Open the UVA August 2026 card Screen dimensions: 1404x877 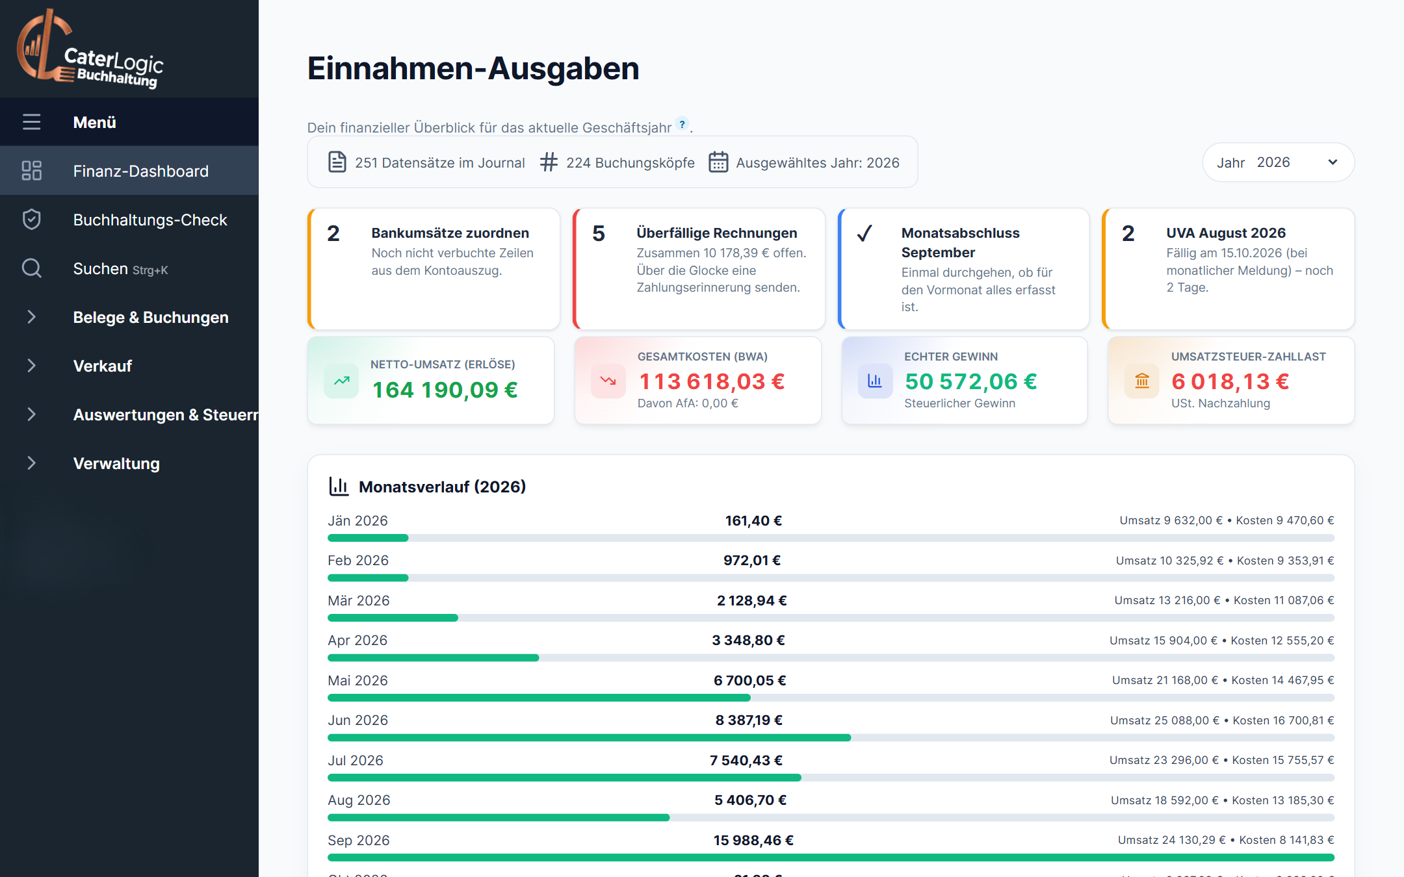[1228, 269]
